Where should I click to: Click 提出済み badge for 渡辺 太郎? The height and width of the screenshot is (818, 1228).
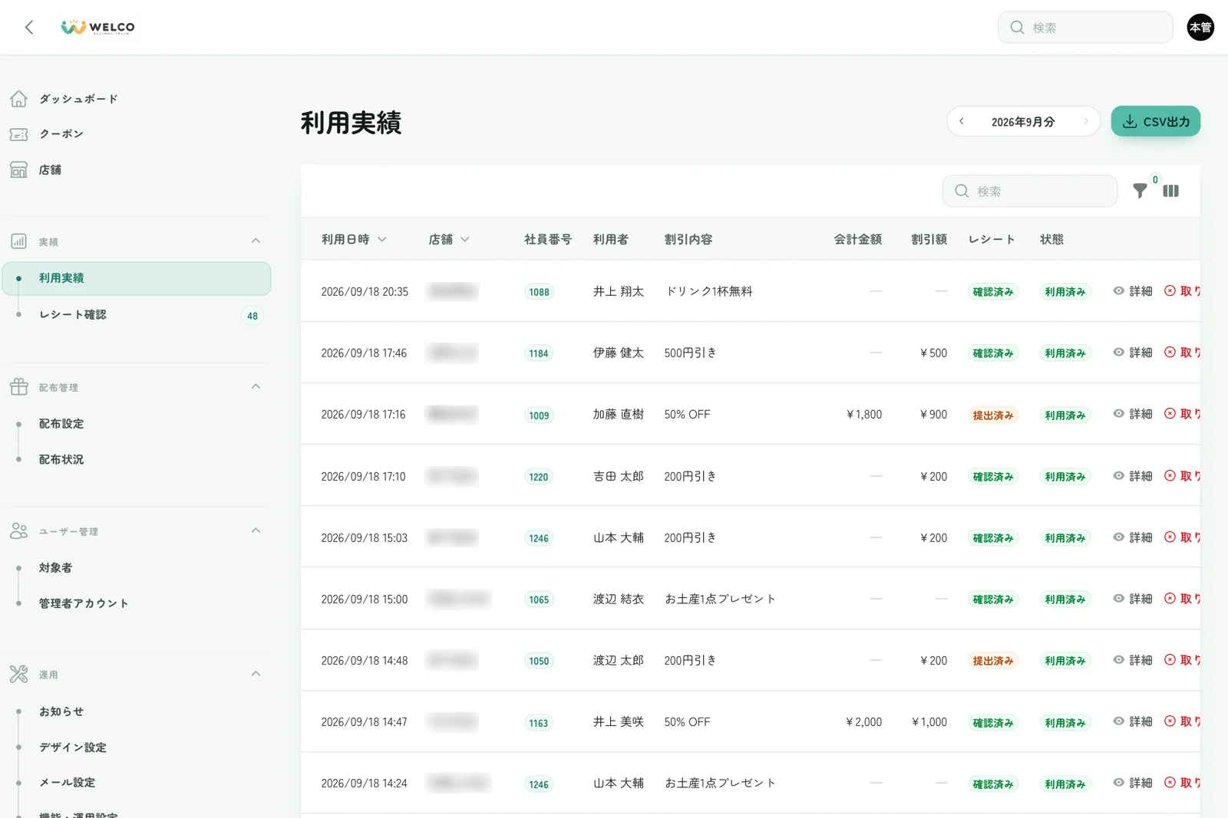[x=993, y=661]
